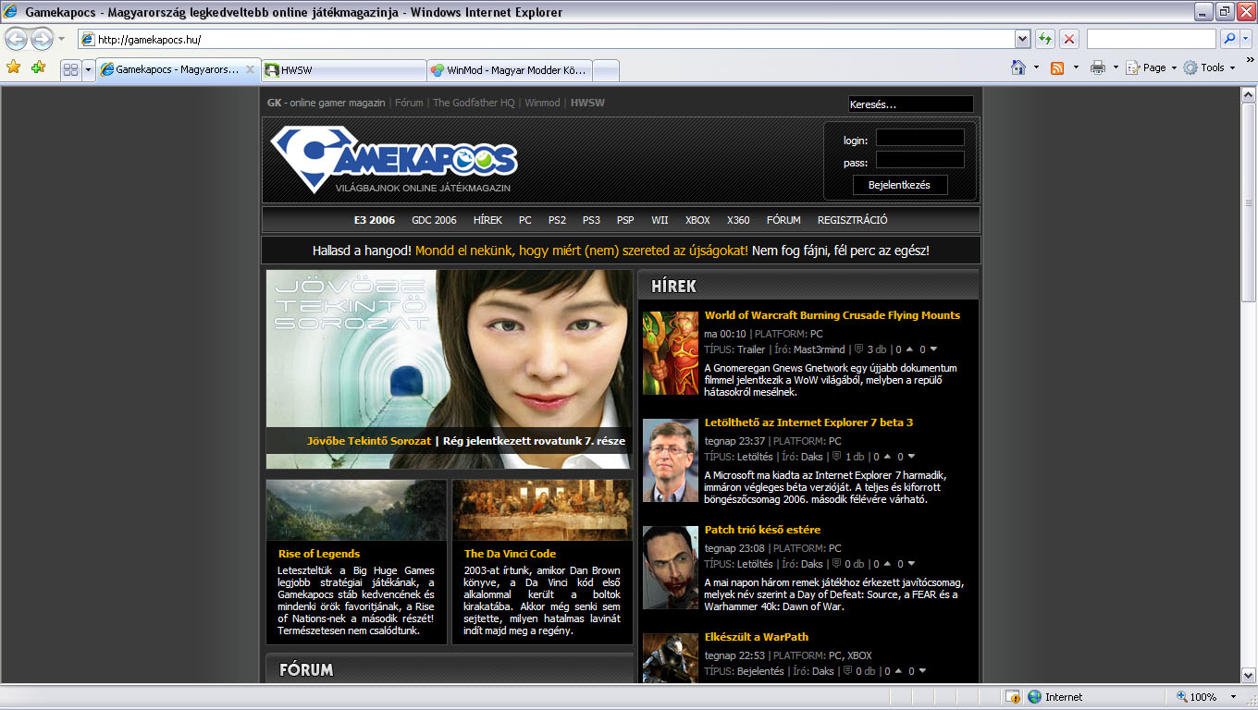This screenshot has width=1258, height=710.
Task: Open Letölthető az Internet Explorer 7 headline
Action: (x=808, y=422)
